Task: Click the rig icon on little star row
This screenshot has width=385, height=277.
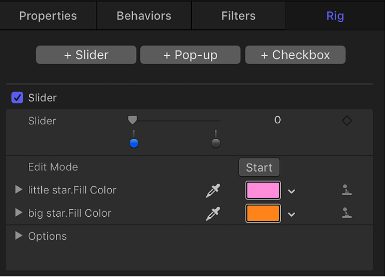Action: tap(347, 191)
